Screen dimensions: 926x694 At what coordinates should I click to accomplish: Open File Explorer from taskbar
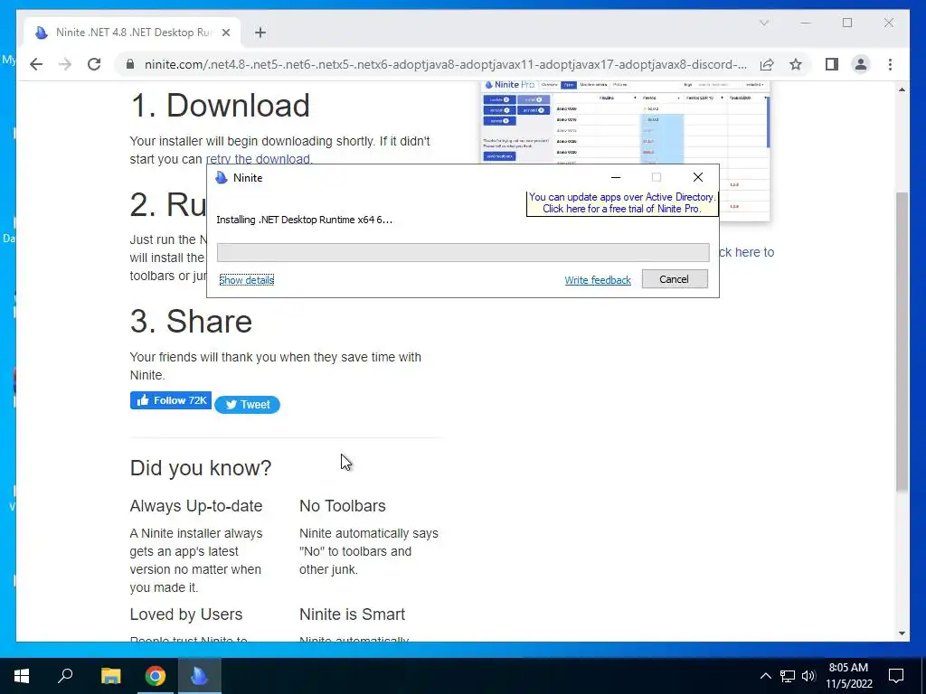pos(110,676)
